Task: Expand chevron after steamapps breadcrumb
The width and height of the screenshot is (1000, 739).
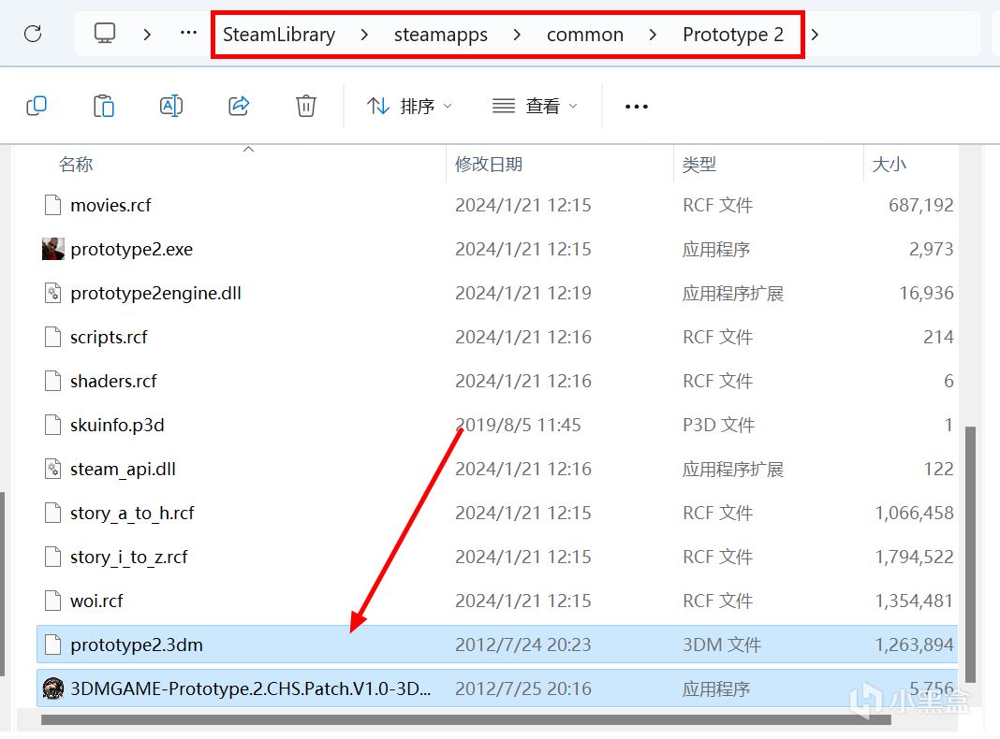Action: pyautogui.click(x=517, y=35)
